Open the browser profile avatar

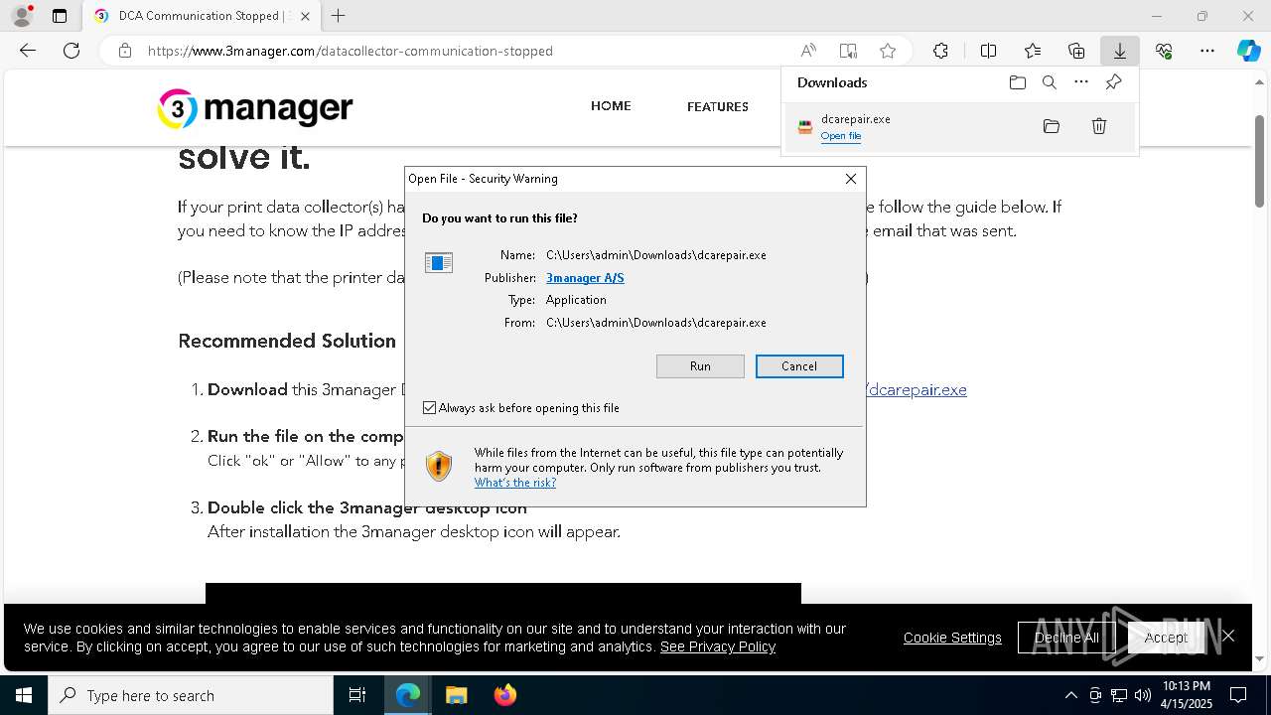point(22,16)
